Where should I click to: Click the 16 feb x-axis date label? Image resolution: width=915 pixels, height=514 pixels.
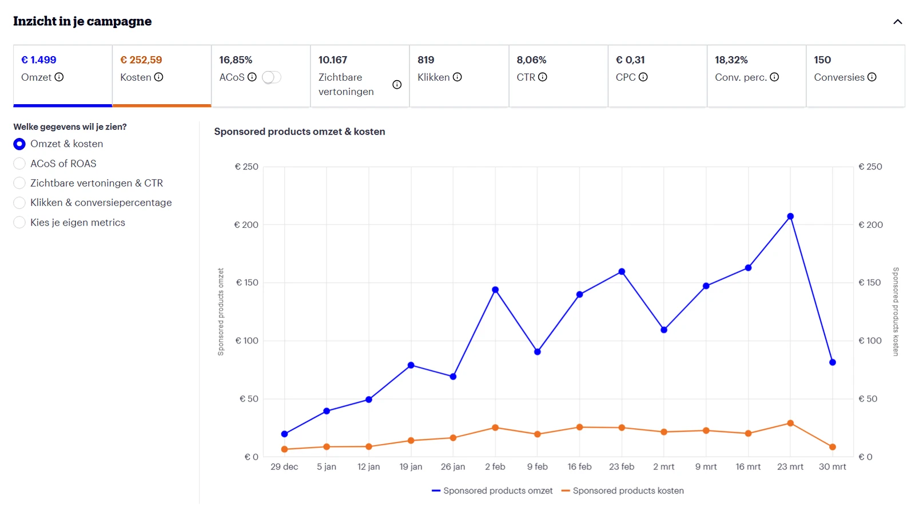click(579, 466)
